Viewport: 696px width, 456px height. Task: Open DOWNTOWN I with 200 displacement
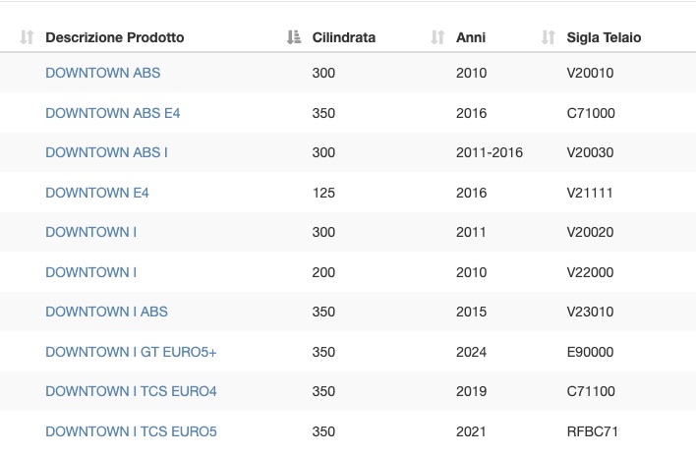pyautogui.click(x=91, y=272)
